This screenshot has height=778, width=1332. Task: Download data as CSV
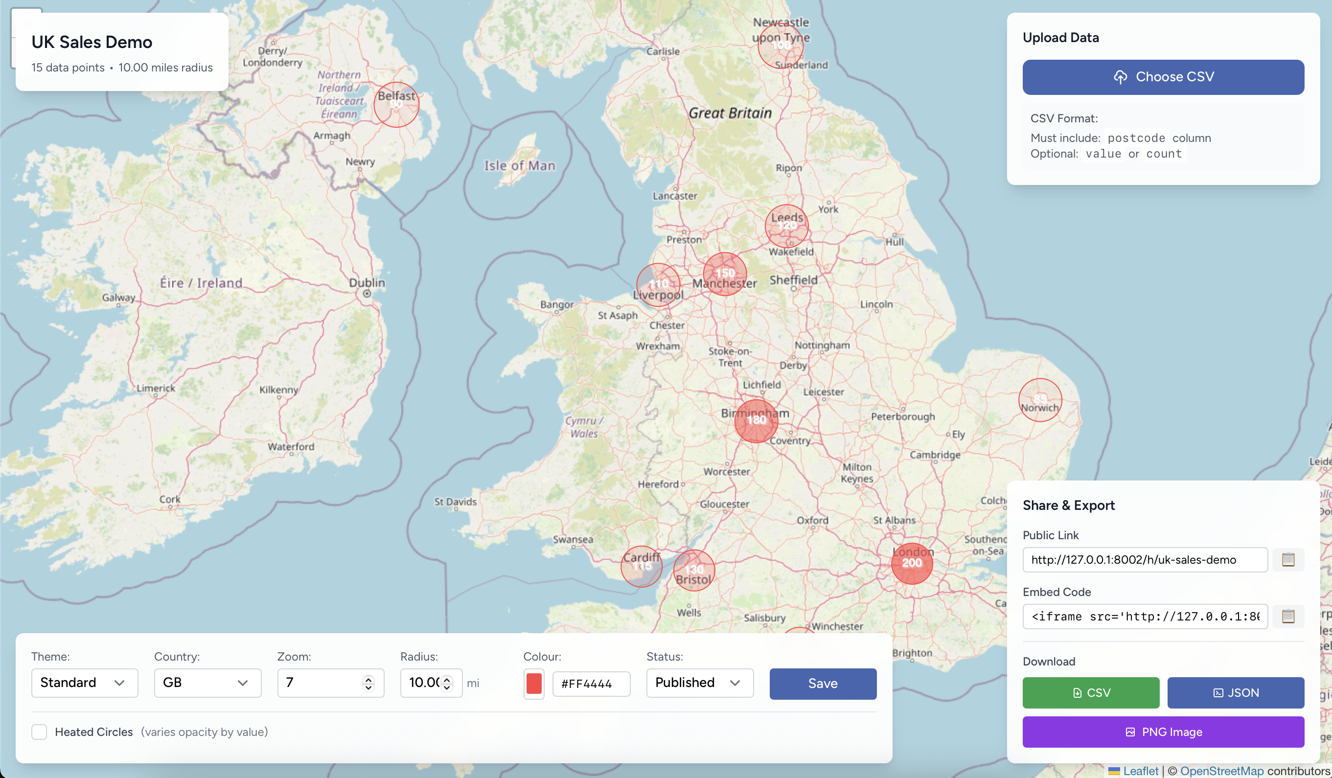point(1090,692)
